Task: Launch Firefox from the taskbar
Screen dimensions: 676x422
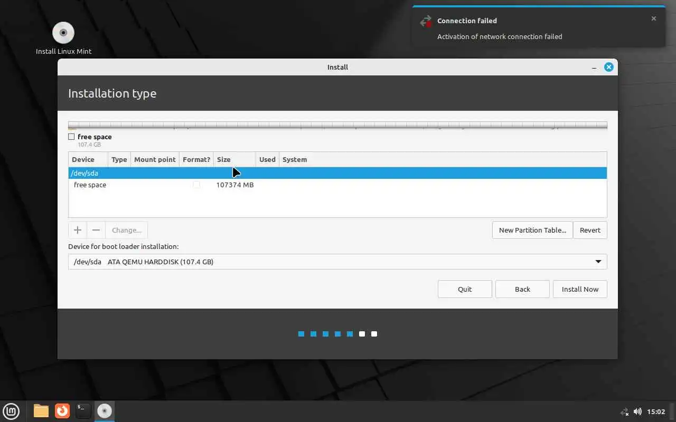Action: coord(62,411)
